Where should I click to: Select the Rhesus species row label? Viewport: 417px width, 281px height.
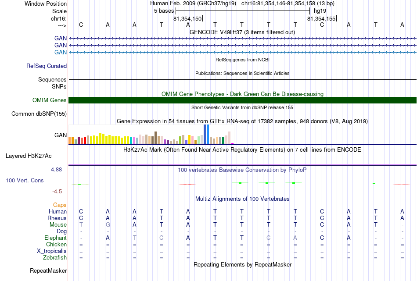pos(57,218)
